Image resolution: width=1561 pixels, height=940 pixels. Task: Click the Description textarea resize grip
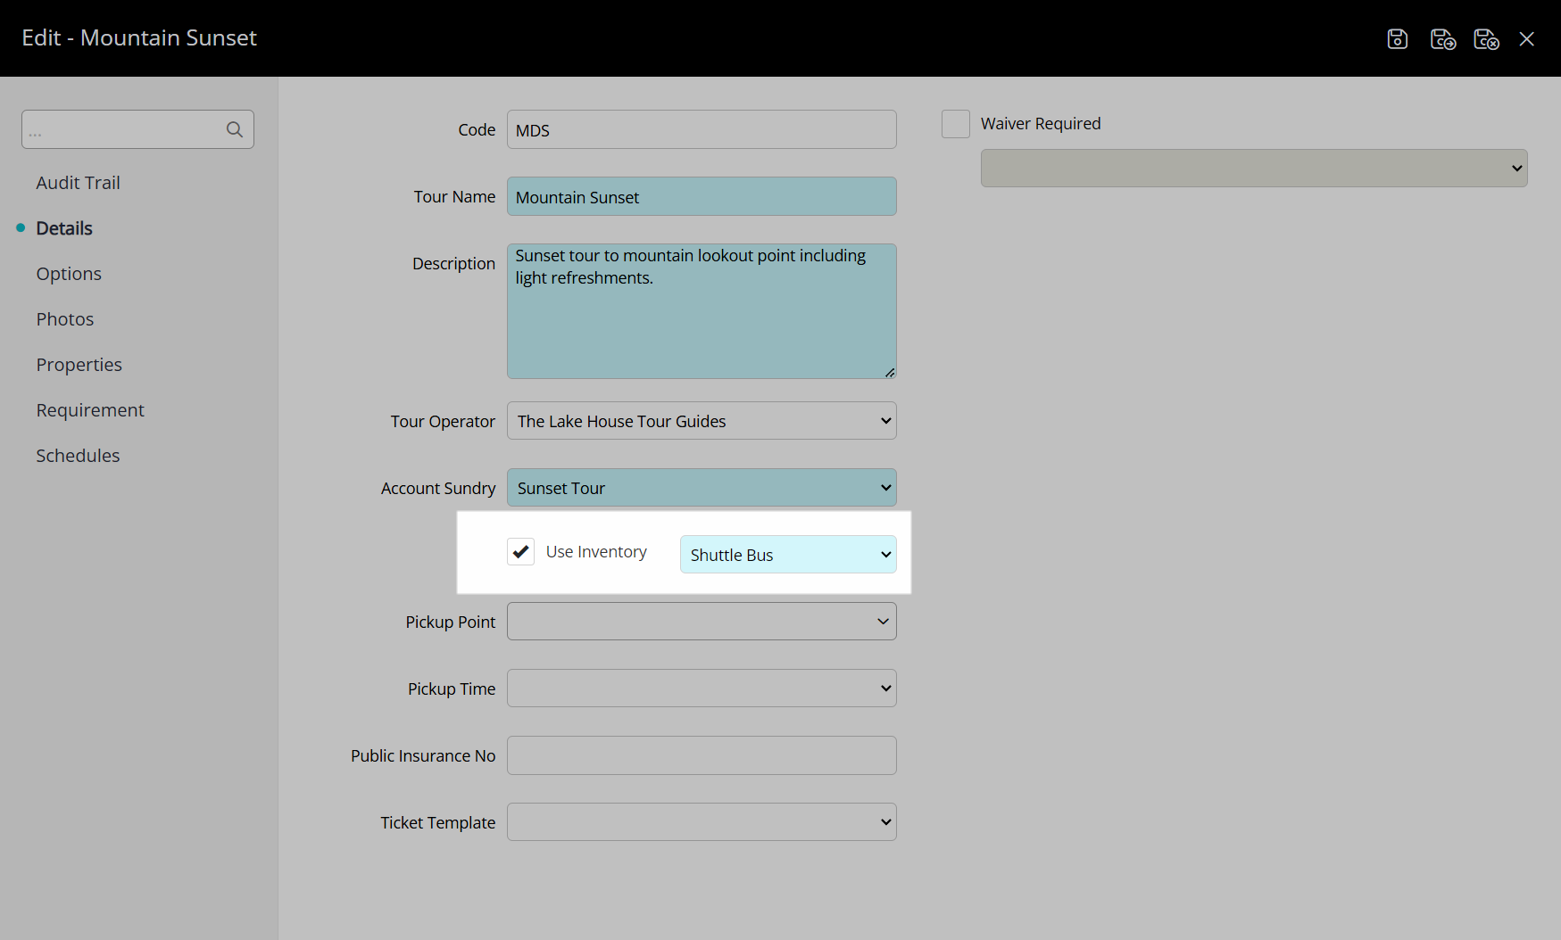(x=890, y=373)
